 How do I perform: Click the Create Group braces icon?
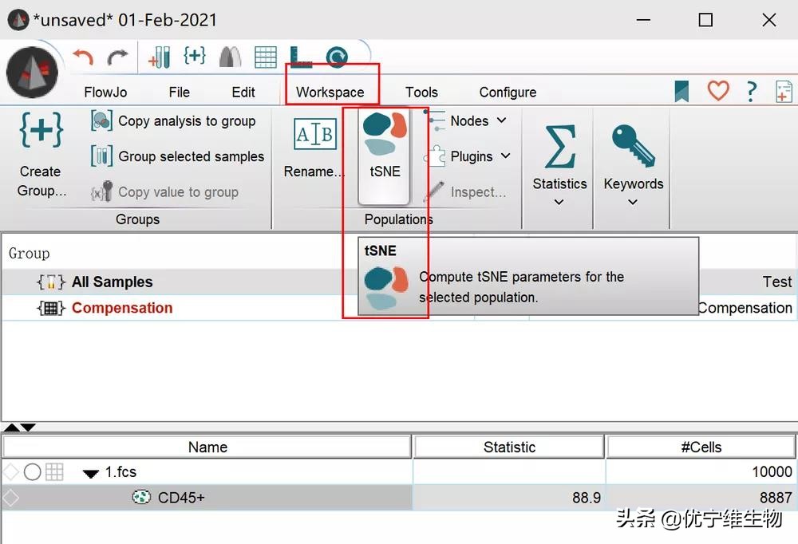pyautogui.click(x=41, y=132)
